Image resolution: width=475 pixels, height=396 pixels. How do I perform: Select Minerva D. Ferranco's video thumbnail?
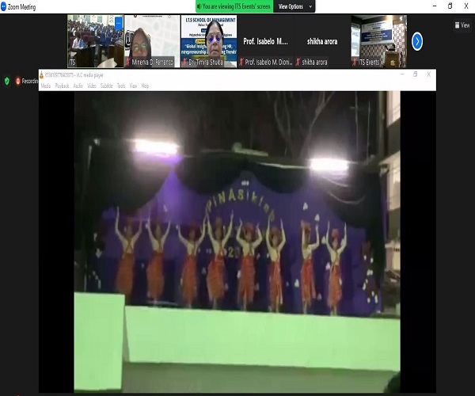point(152,41)
